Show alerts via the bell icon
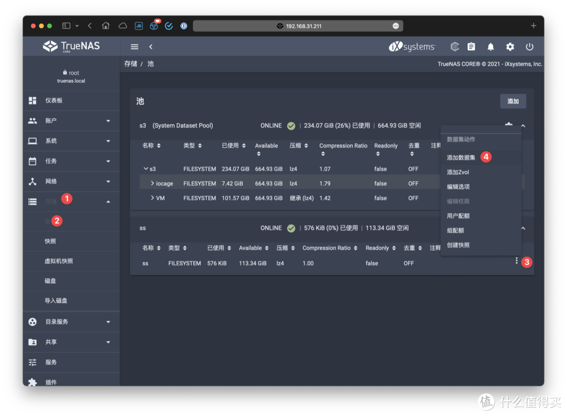This screenshot has height=416, width=567. click(491, 47)
